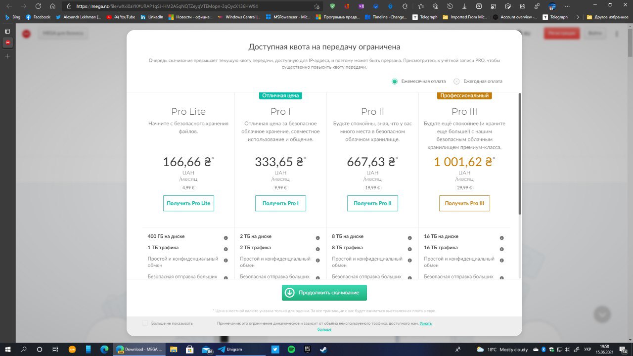This screenshot has width=633, height=356.
Task: Click Получить Pro II button
Action: [x=372, y=203]
